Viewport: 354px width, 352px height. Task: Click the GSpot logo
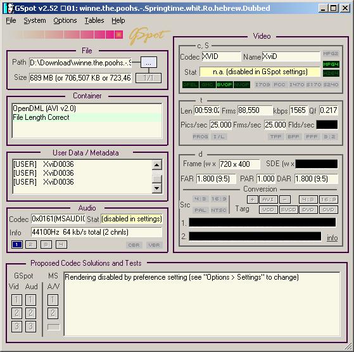click(149, 36)
